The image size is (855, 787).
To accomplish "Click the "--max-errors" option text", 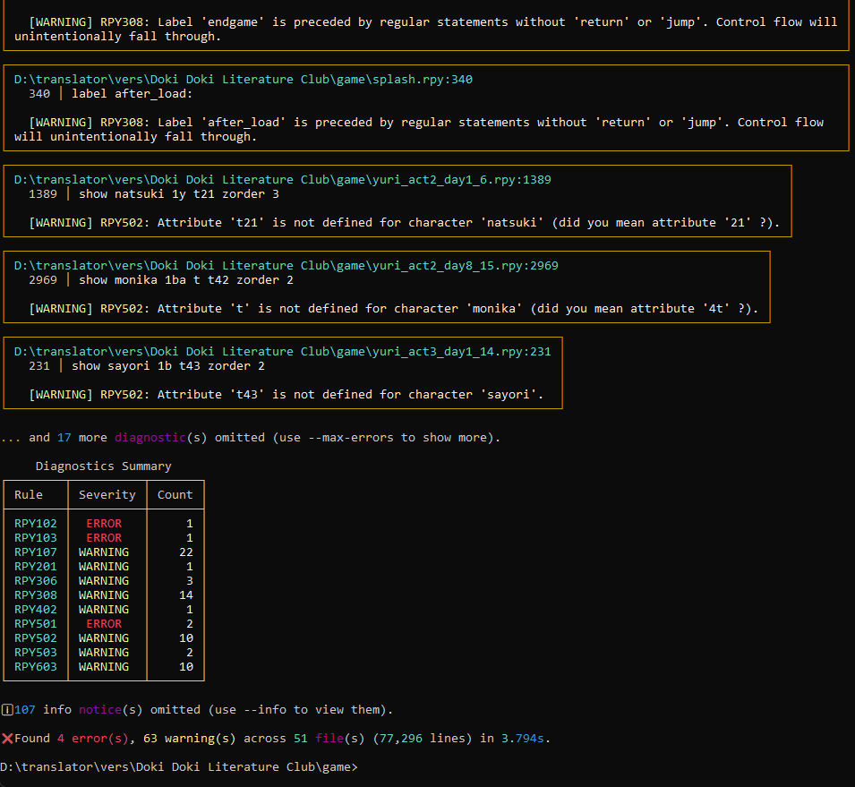I will pyautogui.click(x=351, y=438).
